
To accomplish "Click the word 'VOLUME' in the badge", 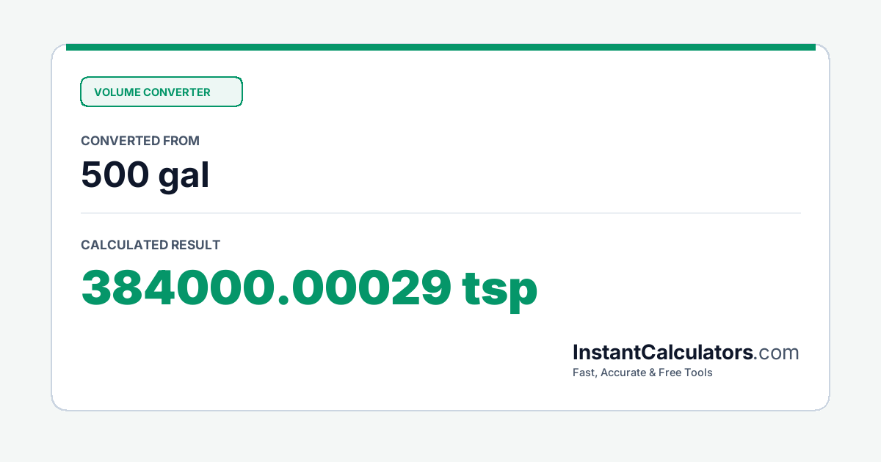I will tap(117, 92).
